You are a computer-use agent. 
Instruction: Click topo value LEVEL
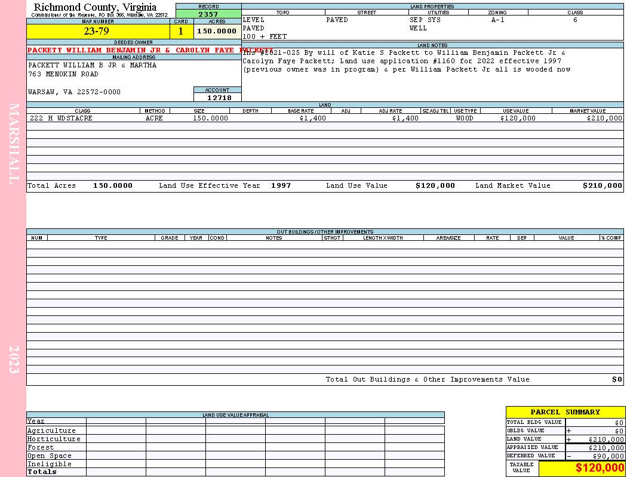point(254,20)
